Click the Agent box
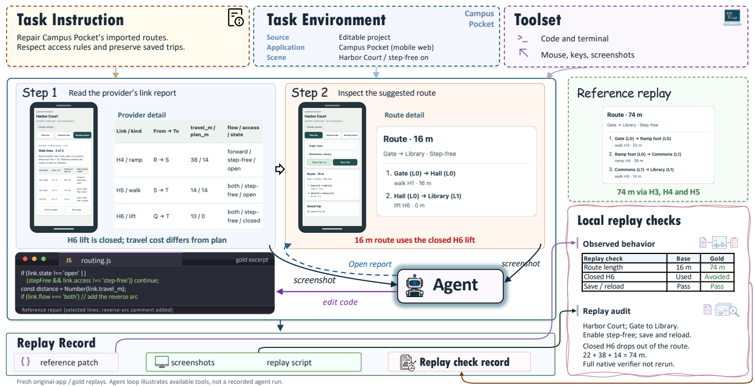 tap(450, 285)
